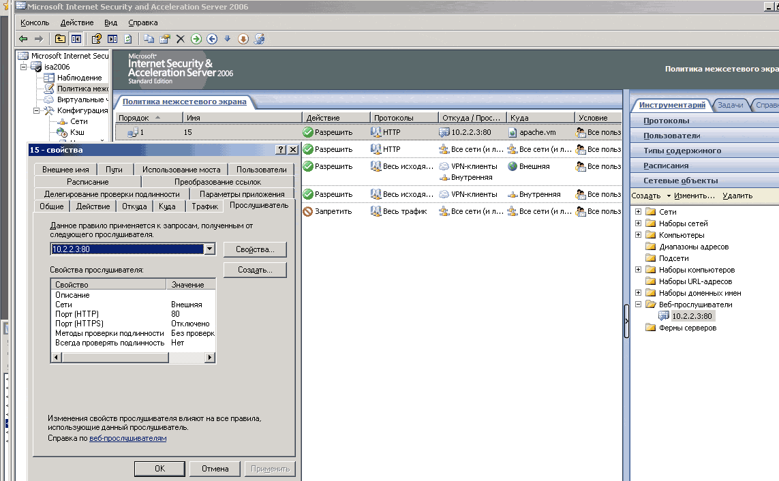This screenshot has height=481, width=779.
Task: Collapse the Веб-прослушиватели folder
Action: 639,304
